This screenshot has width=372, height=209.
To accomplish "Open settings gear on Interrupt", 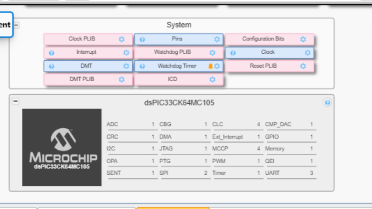I will click(126, 52).
